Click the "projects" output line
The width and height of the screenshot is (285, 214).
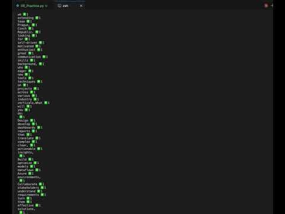(28, 89)
